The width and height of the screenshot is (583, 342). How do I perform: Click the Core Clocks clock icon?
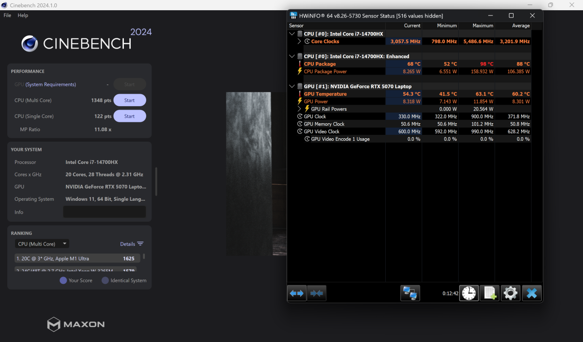click(x=307, y=42)
